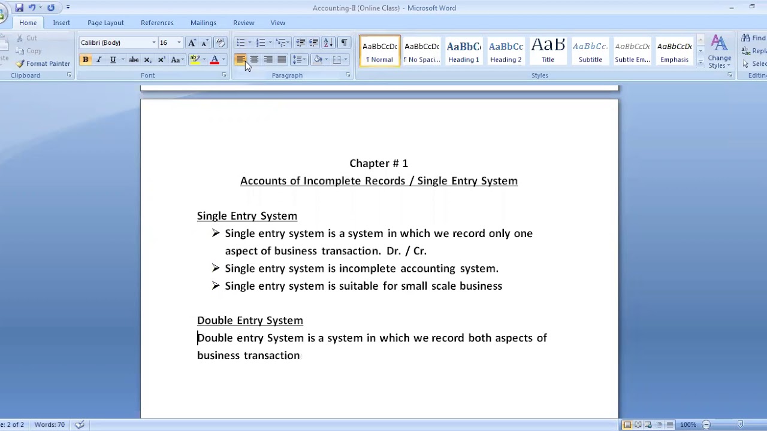The width and height of the screenshot is (767, 431).
Task: Click Shrink Font button
Action: [204, 43]
